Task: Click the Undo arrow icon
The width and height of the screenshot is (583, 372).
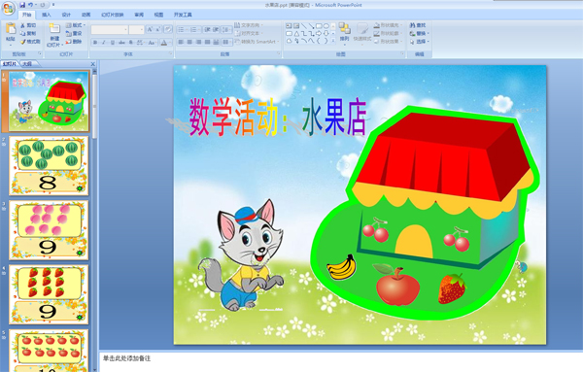Action: coord(30,5)
